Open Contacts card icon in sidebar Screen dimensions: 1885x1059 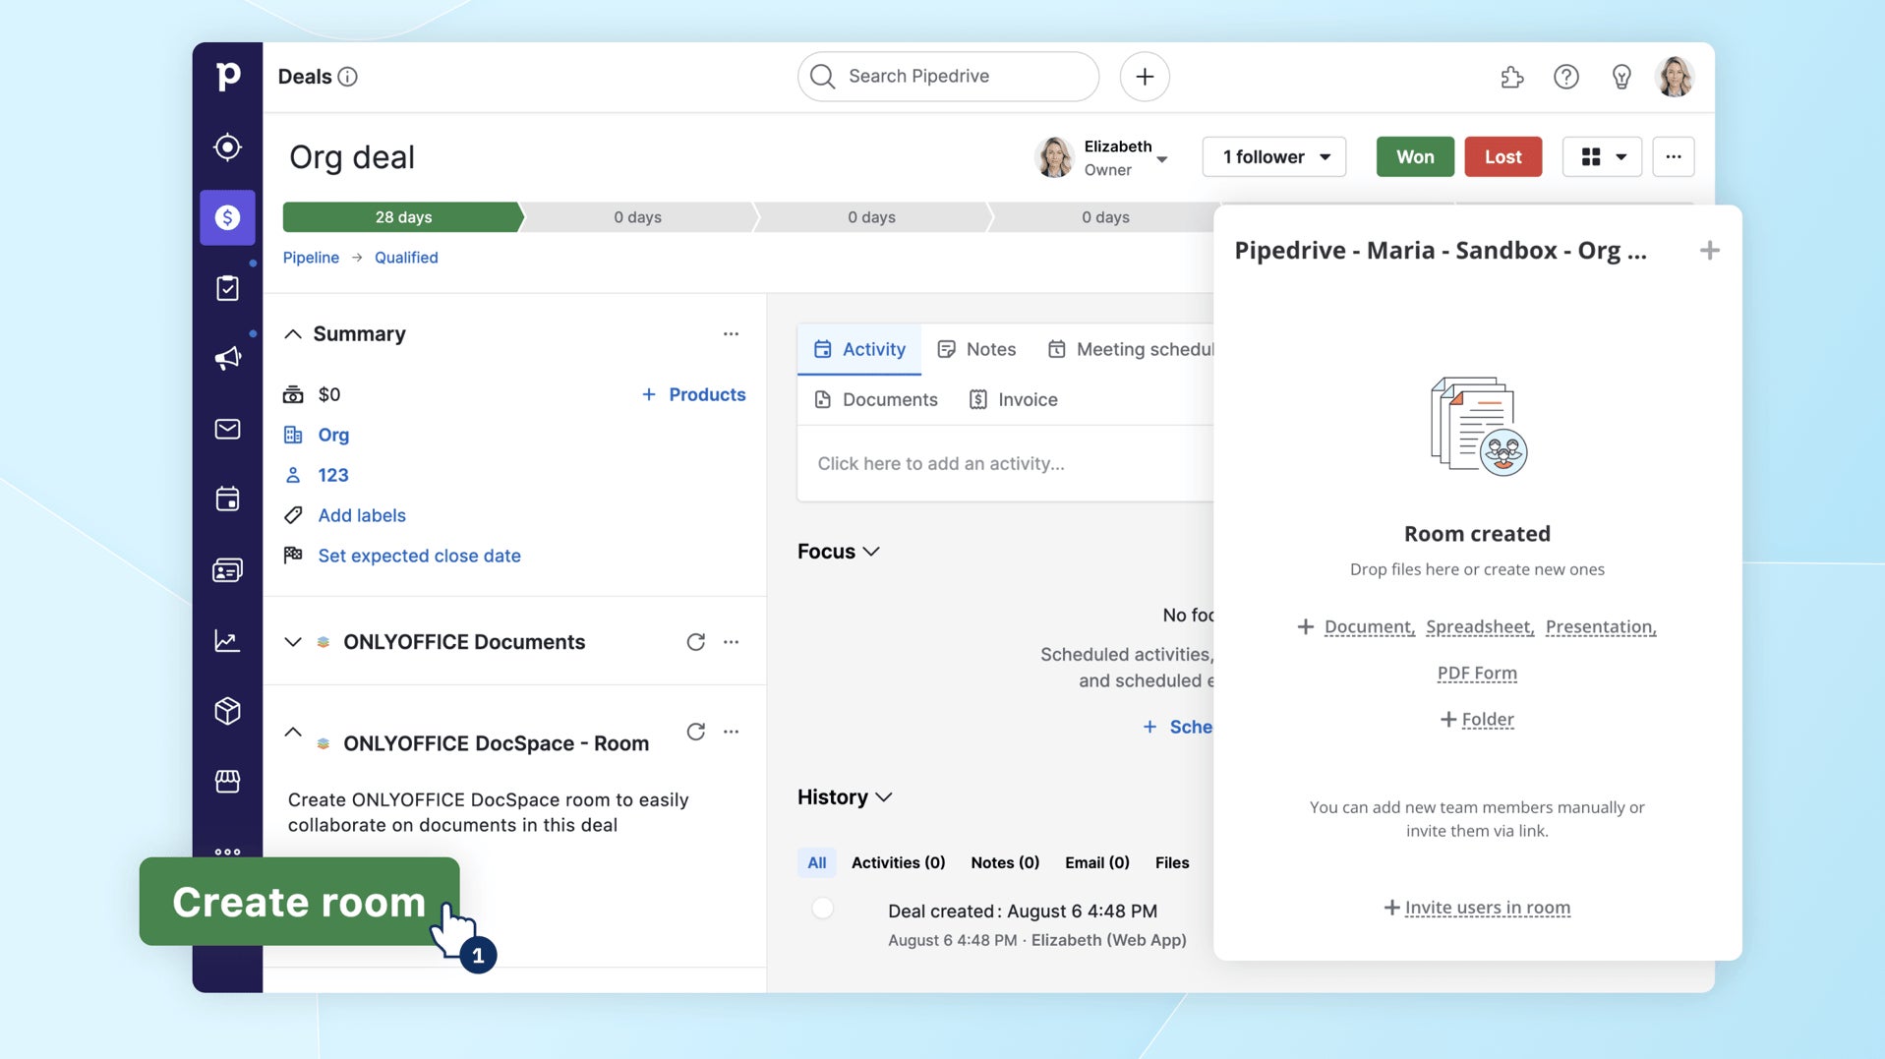(x=227, y=570)
